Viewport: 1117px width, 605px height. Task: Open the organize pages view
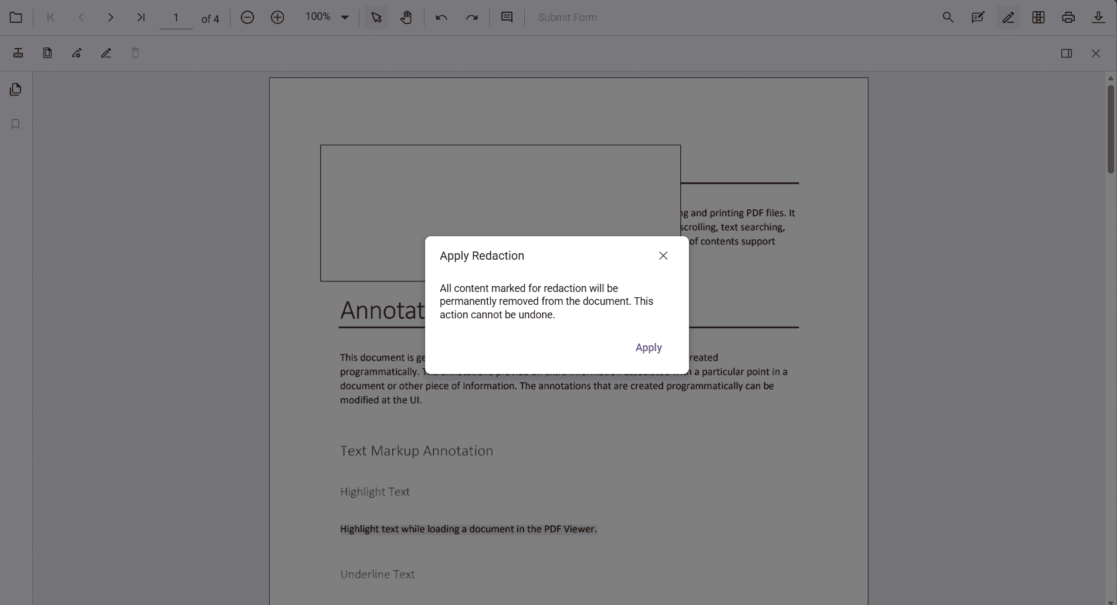[1039, 17]
